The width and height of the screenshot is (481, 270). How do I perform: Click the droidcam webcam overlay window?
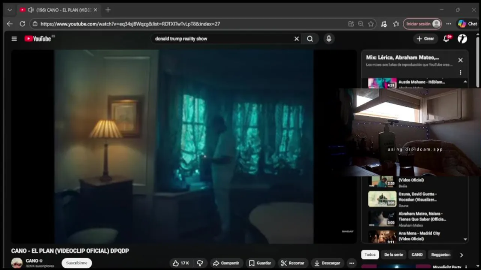pyautogui.click(x=410, y=132)
